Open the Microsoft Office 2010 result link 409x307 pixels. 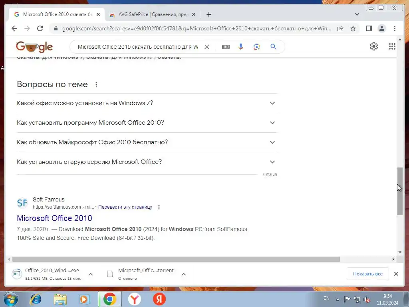[54, 218]
